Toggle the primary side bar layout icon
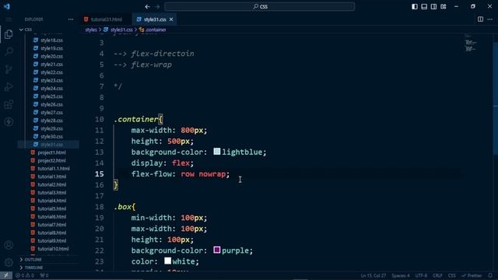Image resolution: width=498 pixels, height=280 pixels. (x=415, y=6)
